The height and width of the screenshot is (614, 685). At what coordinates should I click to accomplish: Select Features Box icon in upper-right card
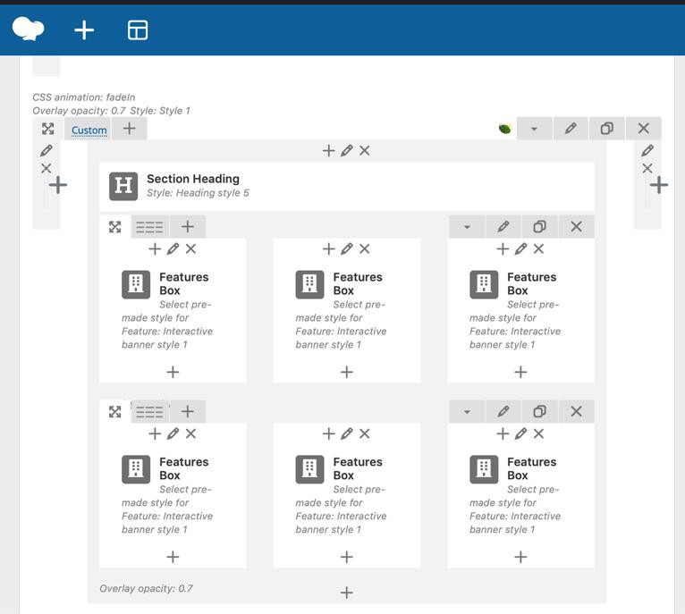click(x=484, y=284)
